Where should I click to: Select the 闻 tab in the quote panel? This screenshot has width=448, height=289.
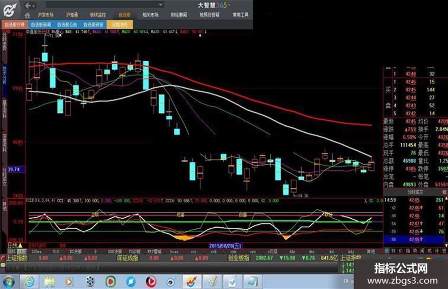coord(422,251)
